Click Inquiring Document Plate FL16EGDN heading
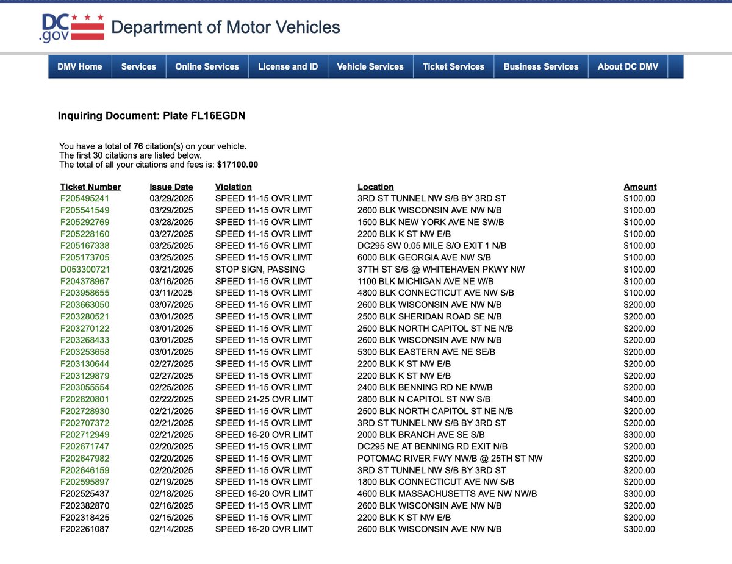 [x=152, y=115]
